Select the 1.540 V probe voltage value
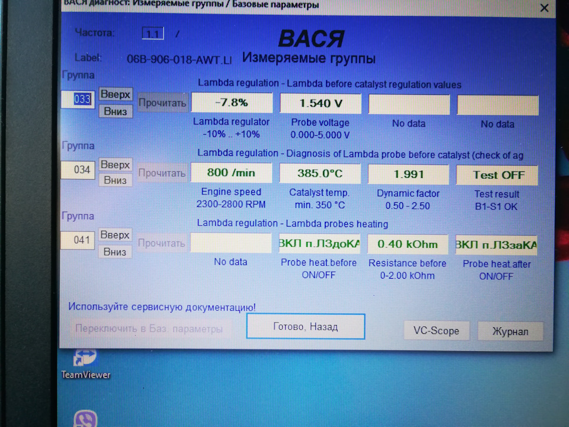Screen dimensions: 569x427 point(321,103)
